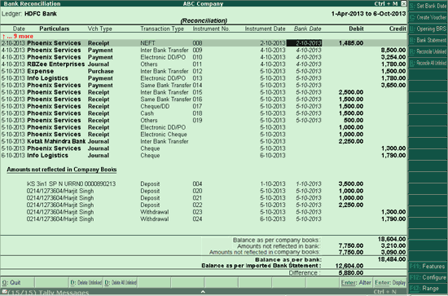Image resolution: width=448 pixels, height=296 pixels.
Task: Close the Bank Reconciliation window
Action: 403,3
